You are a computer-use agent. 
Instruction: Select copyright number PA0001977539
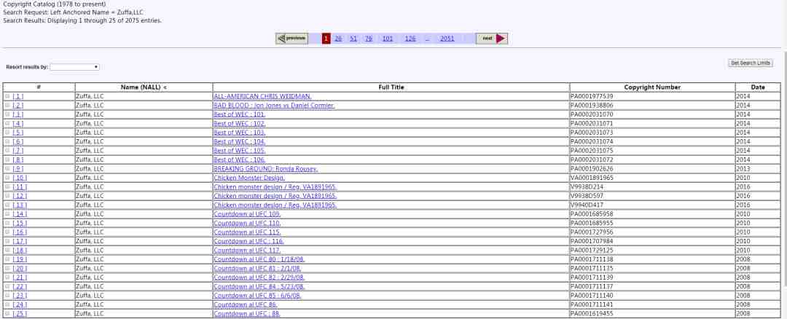click(592, 96)
